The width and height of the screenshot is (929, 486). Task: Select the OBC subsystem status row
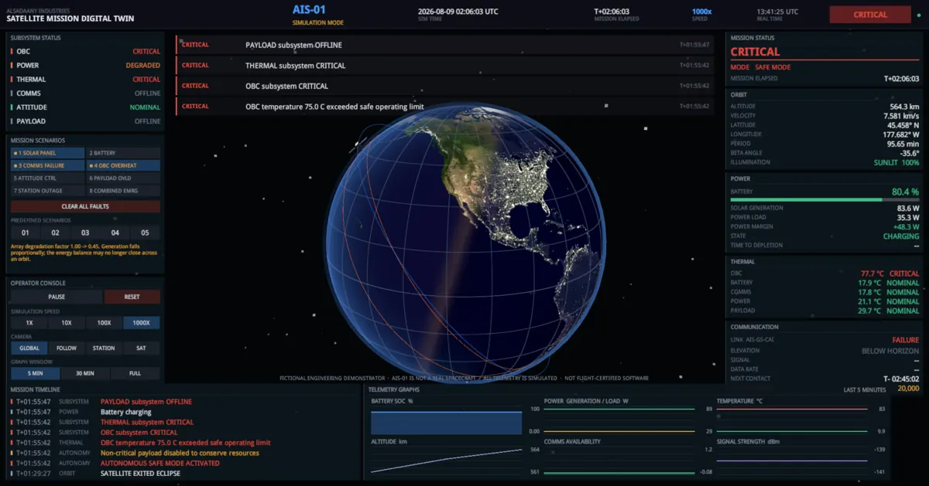85,52
